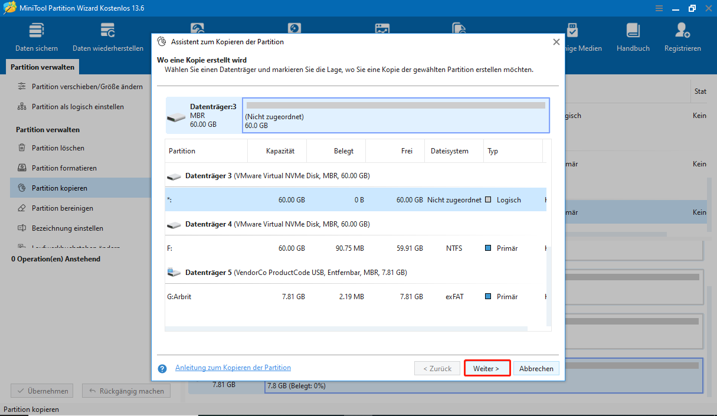Sort by the Typ column header
Image resolution: width=717 pixels, height=416 pixels.
pyautogui.click(x=513, y=151)
